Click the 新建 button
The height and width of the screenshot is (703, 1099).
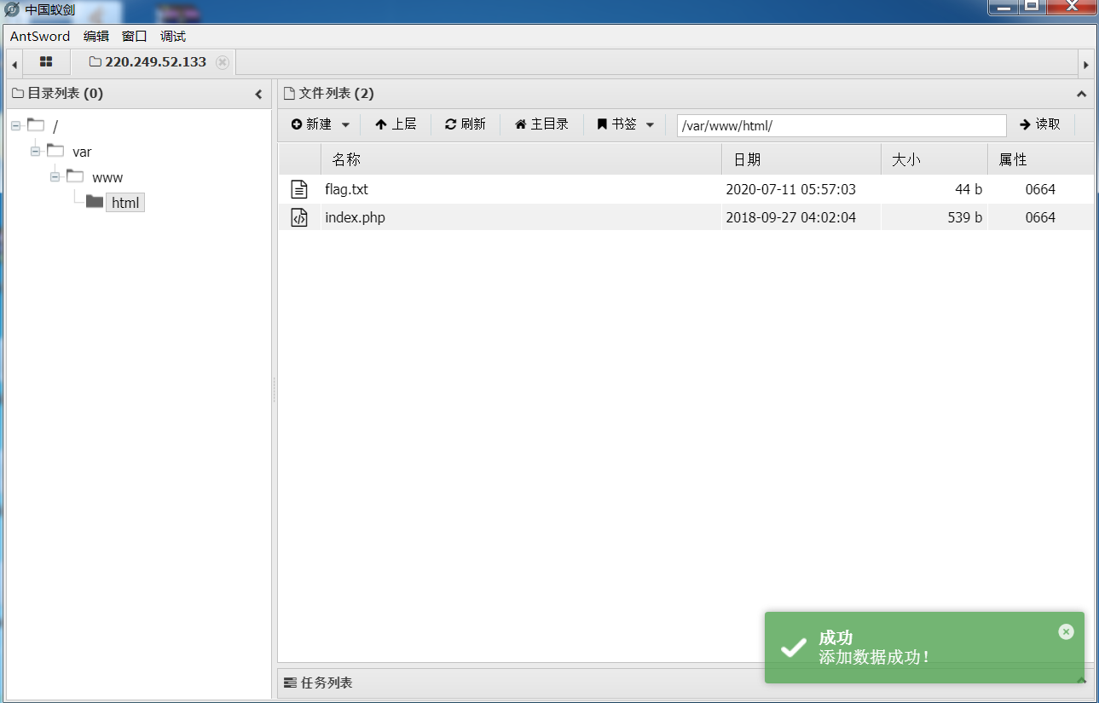point(311,124)
